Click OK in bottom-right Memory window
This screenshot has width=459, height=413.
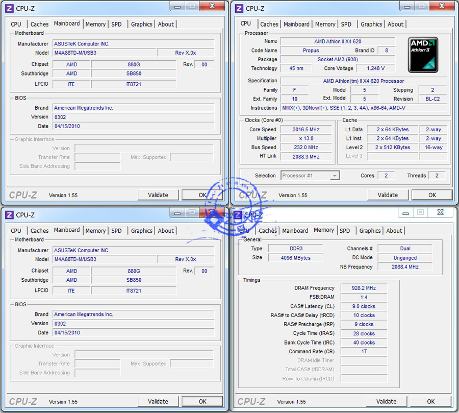point(431,401)
